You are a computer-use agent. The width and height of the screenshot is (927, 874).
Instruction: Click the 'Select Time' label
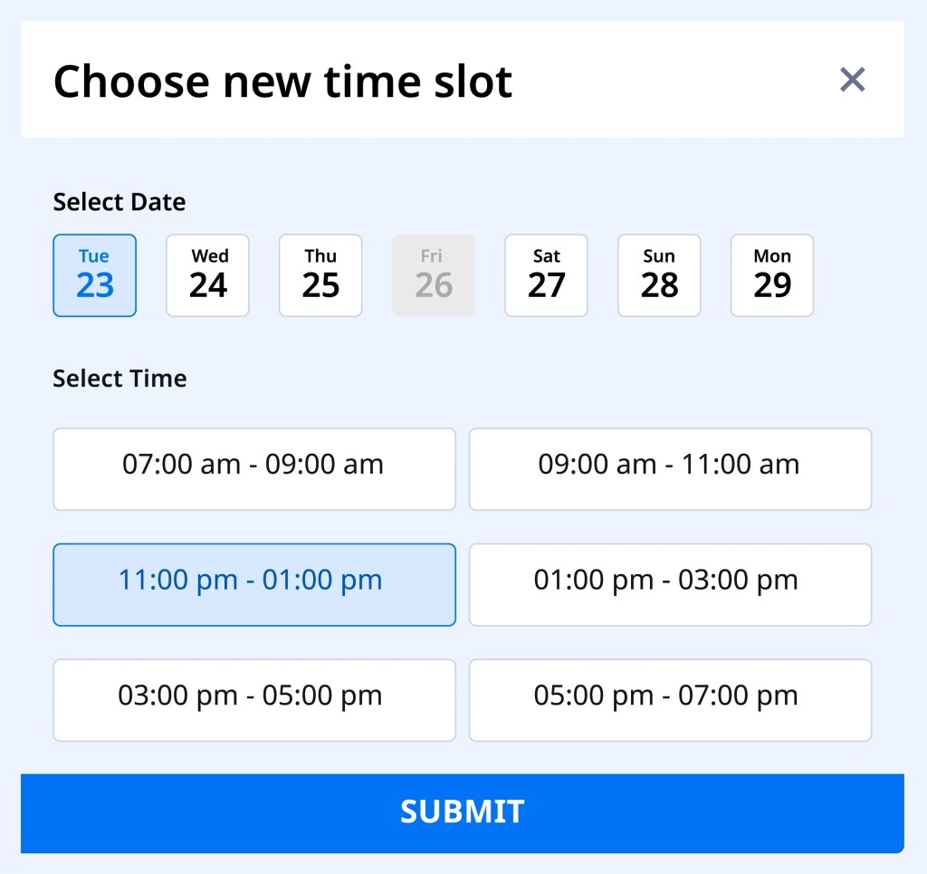(x=119, y=378)
